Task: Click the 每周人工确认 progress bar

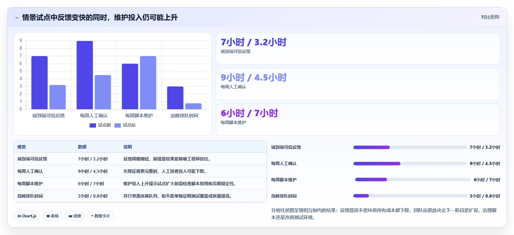Action: tap(410, 164)
